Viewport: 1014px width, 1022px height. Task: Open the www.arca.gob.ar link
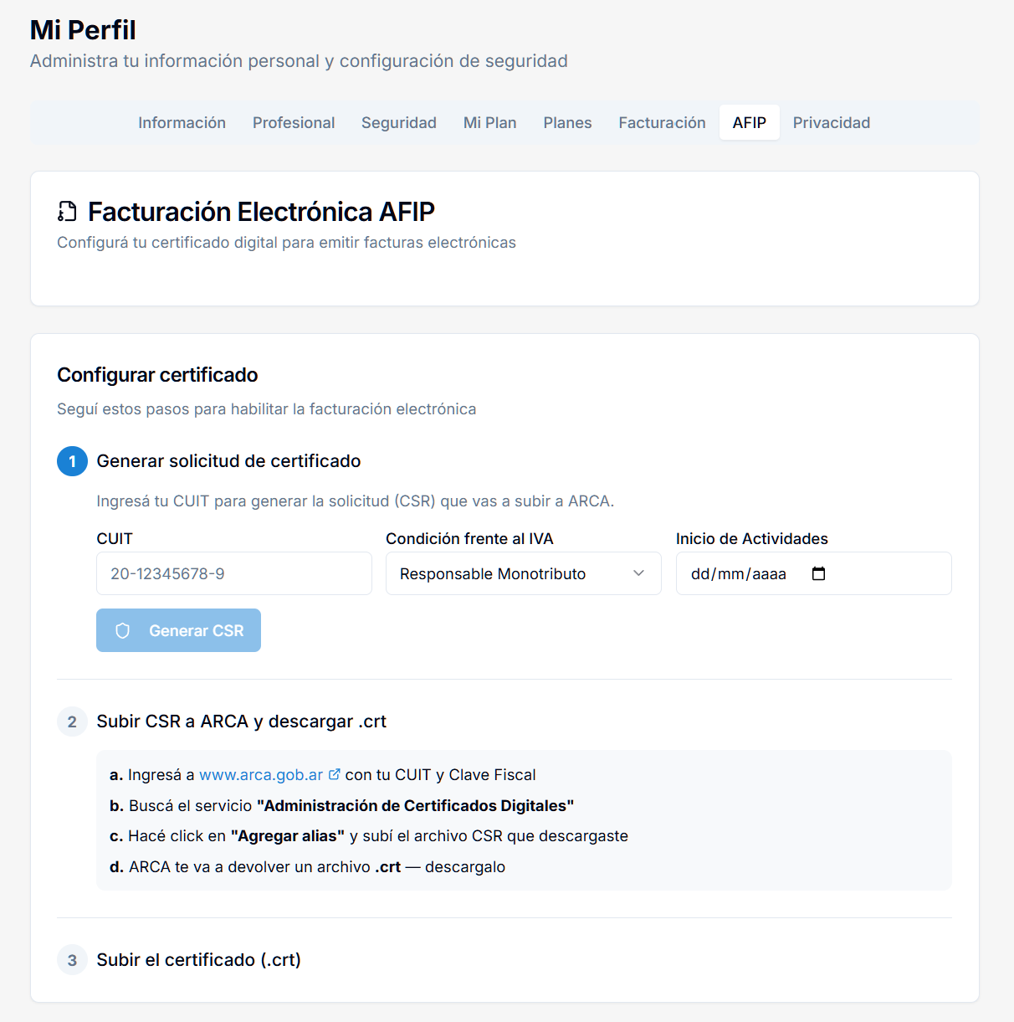coord(262,774)
